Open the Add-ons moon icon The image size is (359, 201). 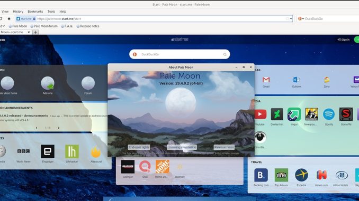point(48,83)
